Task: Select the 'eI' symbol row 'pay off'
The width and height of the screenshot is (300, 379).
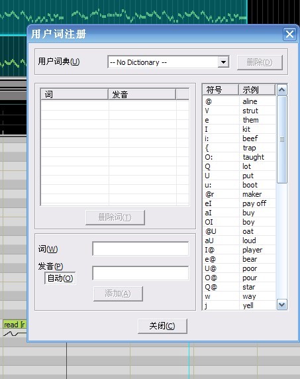Action: [239, 203]
